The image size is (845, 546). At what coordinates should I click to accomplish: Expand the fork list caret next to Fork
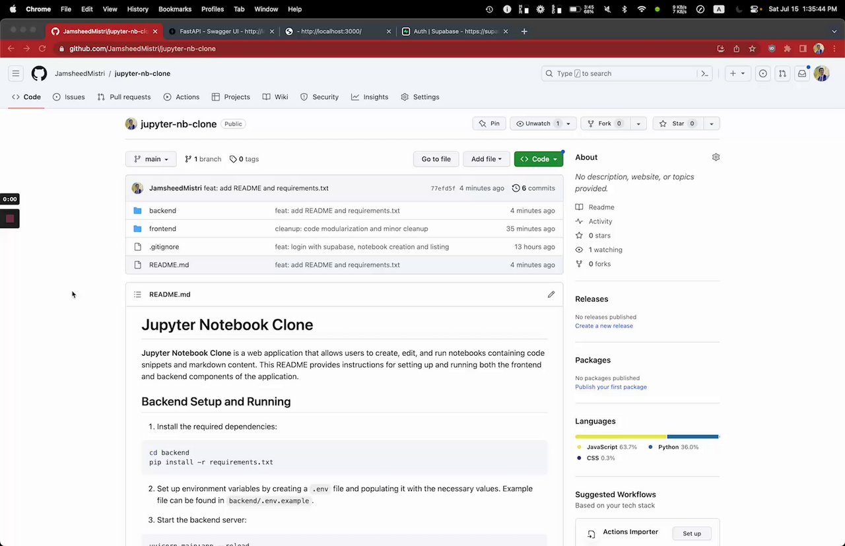click(x=638, y=123)
